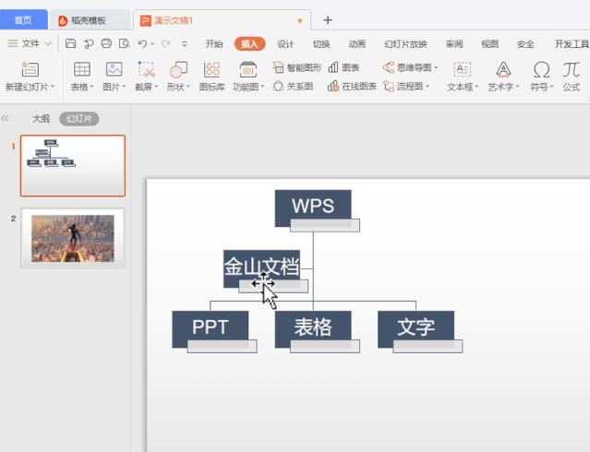This screenshot has width=590, height=452.
Task: Expand the 文本框 dropdown arrow
Action: [x=476, y=87]
